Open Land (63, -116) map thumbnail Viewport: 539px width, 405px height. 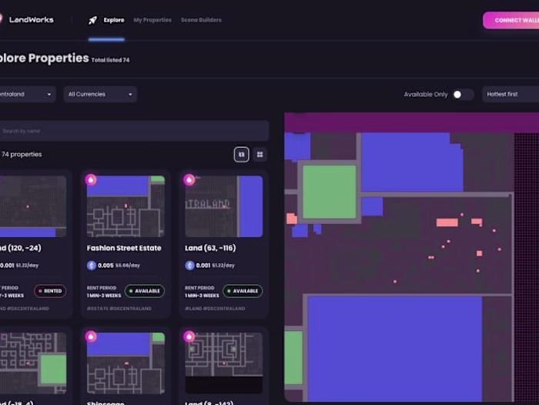[224, 206]
